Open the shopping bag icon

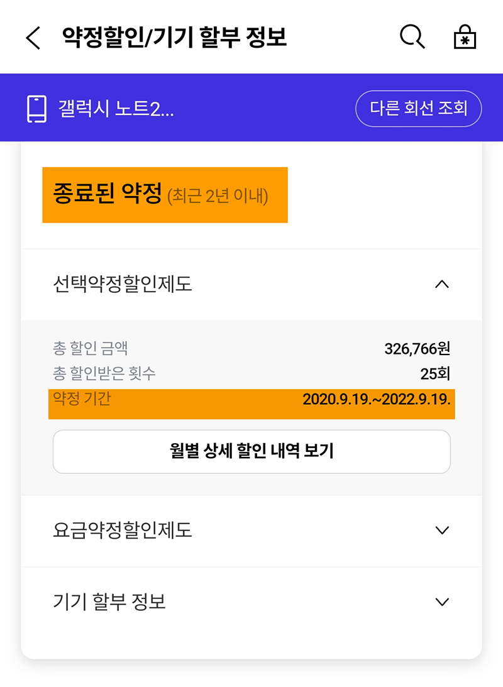click(465, 38)
